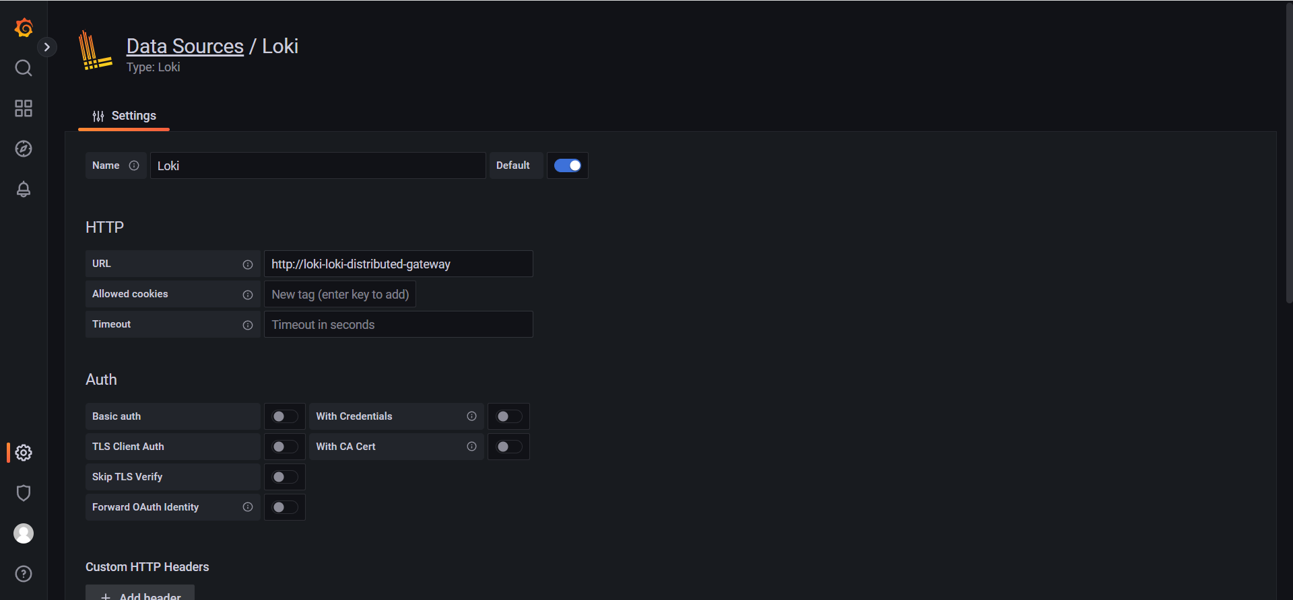Open the Server Admin shield icon
The height and width of the screenshot is (600, 1293).
tap(24, 493)
